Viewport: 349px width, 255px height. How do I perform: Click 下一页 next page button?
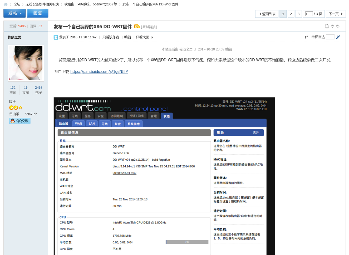pyautogui.click(x=336, y=14)
